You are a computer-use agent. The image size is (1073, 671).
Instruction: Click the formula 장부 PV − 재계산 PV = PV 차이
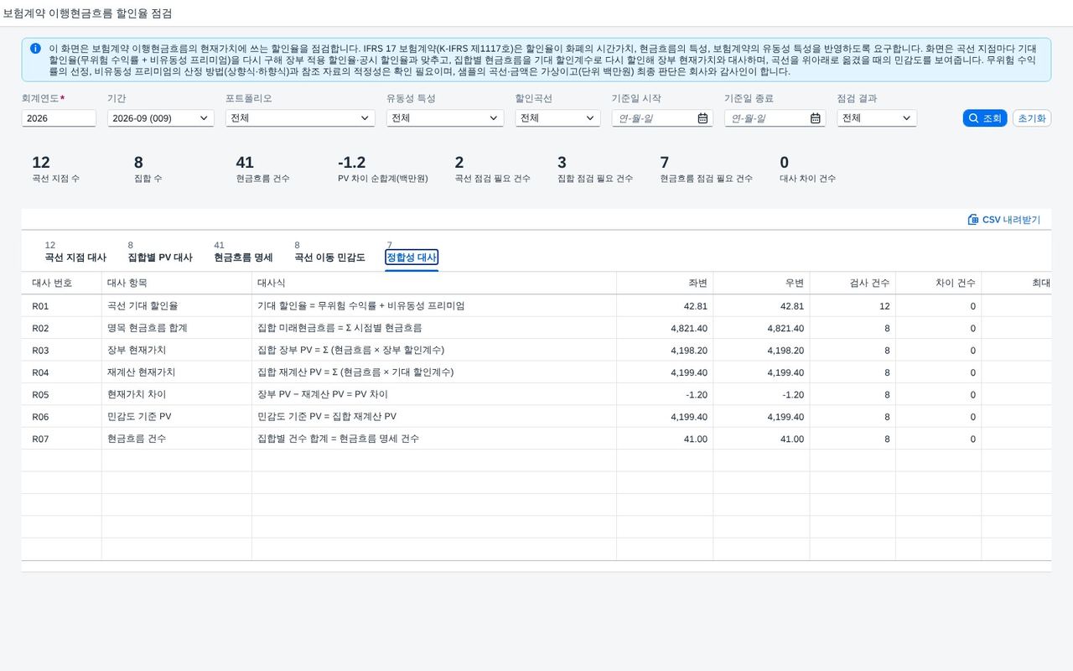[x=323, y=394]
